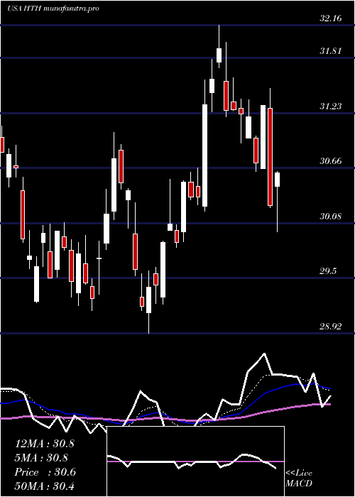Click the 30.66 price level label
This screenshot has height=497, width=355.
(331, 161)
